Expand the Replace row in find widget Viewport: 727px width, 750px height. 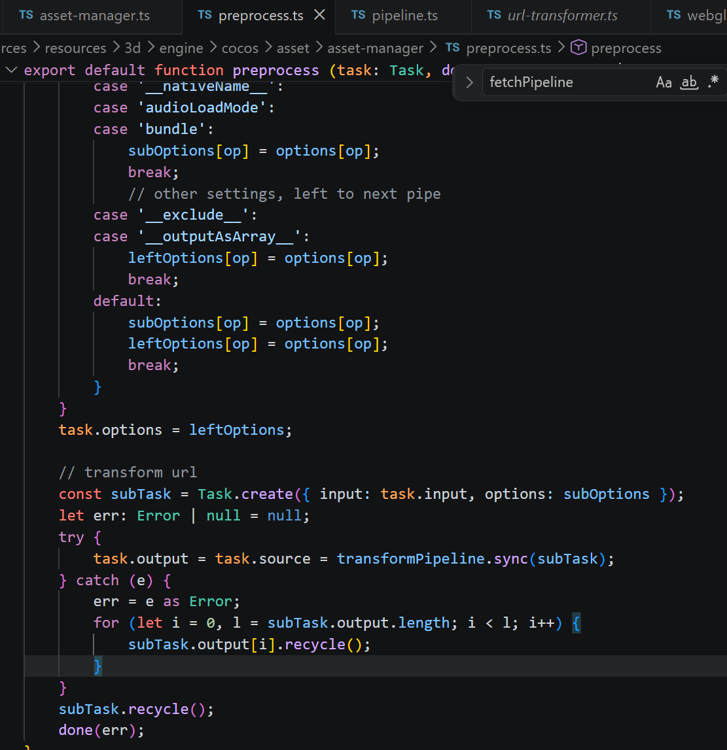470,82
